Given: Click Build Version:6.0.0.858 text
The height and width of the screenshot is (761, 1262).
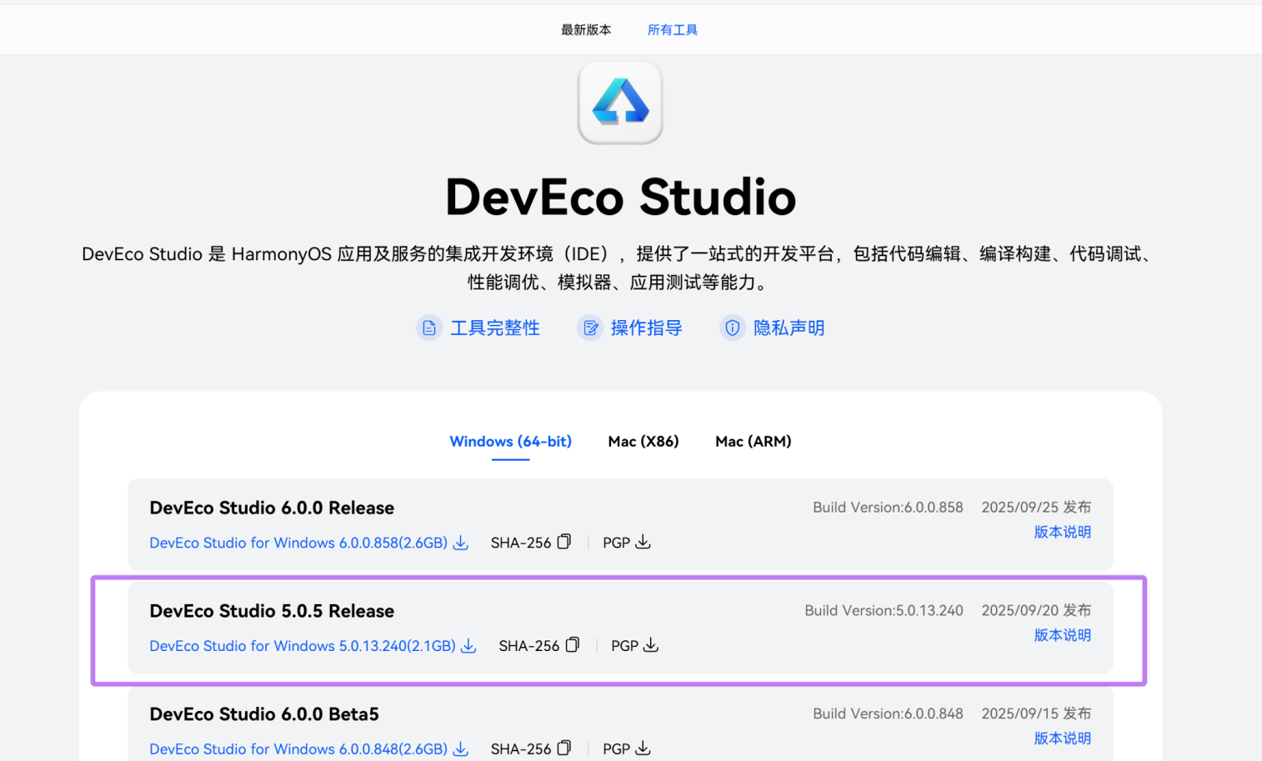Looking at the screenshot, I should click(888, 507).
